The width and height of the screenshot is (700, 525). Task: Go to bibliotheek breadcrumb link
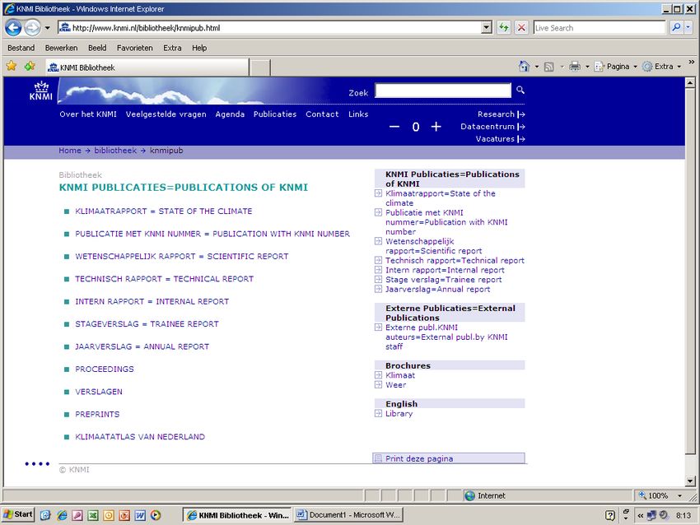click(x=115, y=151)
